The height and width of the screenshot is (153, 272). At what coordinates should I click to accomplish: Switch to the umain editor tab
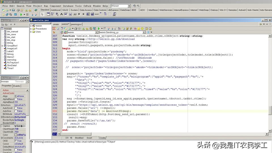pos(56,24)
